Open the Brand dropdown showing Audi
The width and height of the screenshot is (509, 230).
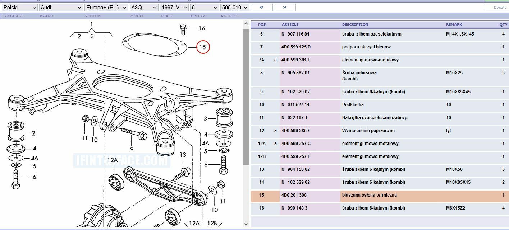click(x=61, y=7)
